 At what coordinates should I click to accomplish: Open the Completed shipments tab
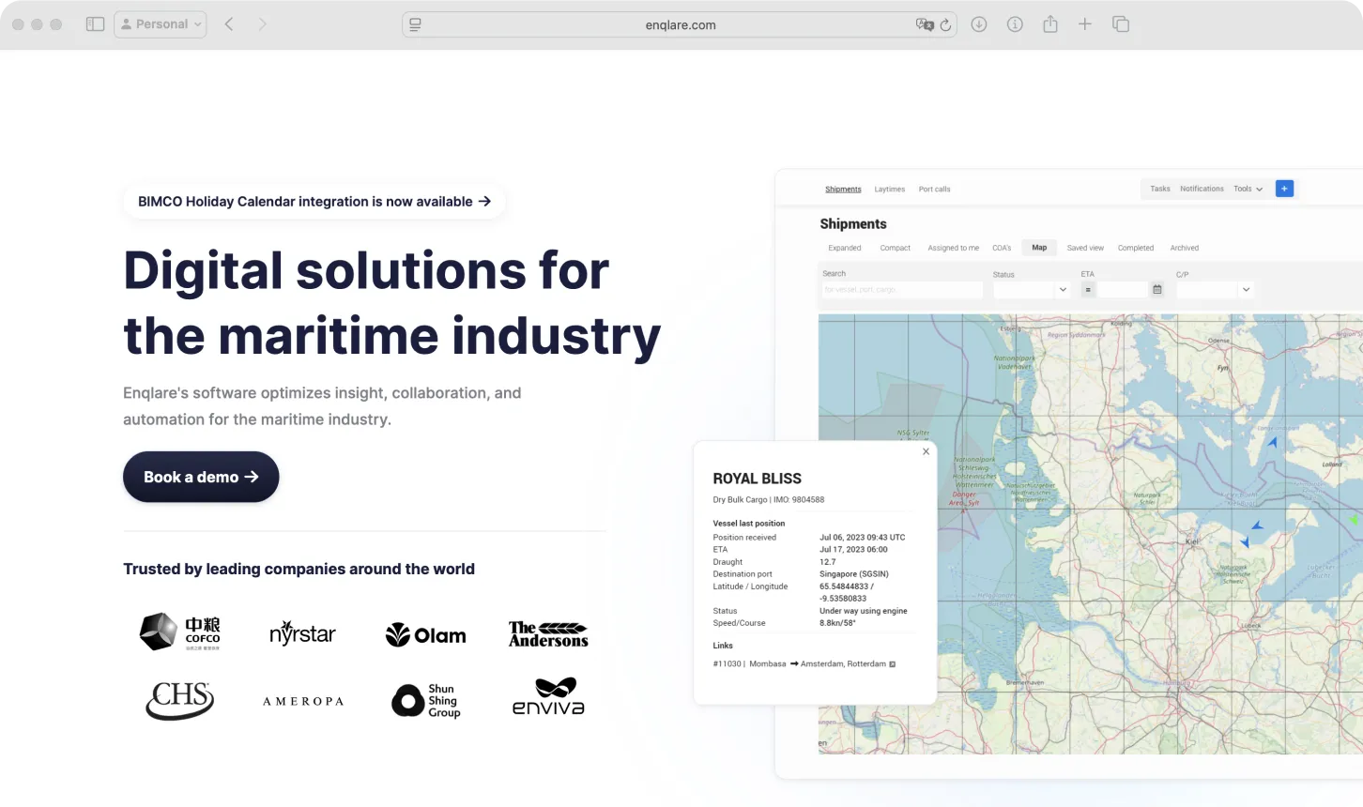click(1135, 249)
